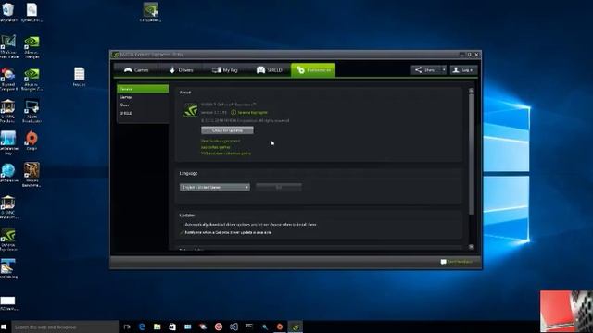The width and height of the screenshot is (593, 333).
Task: Click the scrollbar down arrow
Action: [472, 247]
